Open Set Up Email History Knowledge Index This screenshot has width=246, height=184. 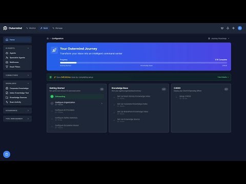click(139, 97)
